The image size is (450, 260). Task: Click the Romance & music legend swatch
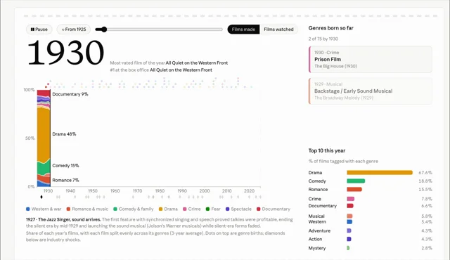68,209
